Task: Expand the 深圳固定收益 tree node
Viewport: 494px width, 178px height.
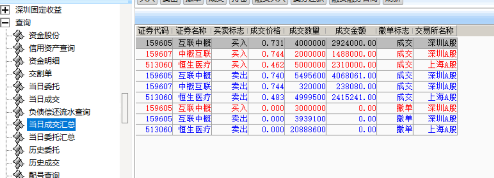Action: (5, 10)
